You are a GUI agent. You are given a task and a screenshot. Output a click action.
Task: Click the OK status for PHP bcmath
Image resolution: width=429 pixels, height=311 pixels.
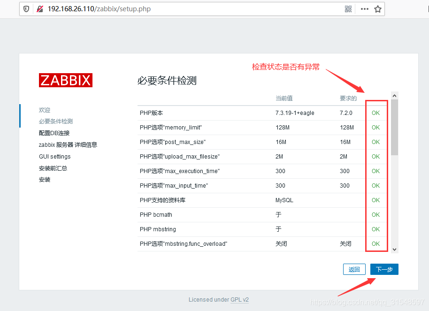click(375, 215)
